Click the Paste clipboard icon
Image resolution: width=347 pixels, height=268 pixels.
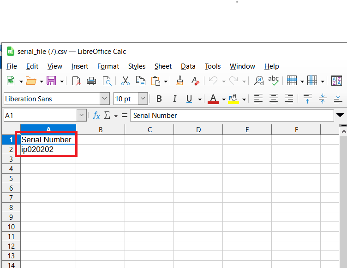[x=156, y=81]
